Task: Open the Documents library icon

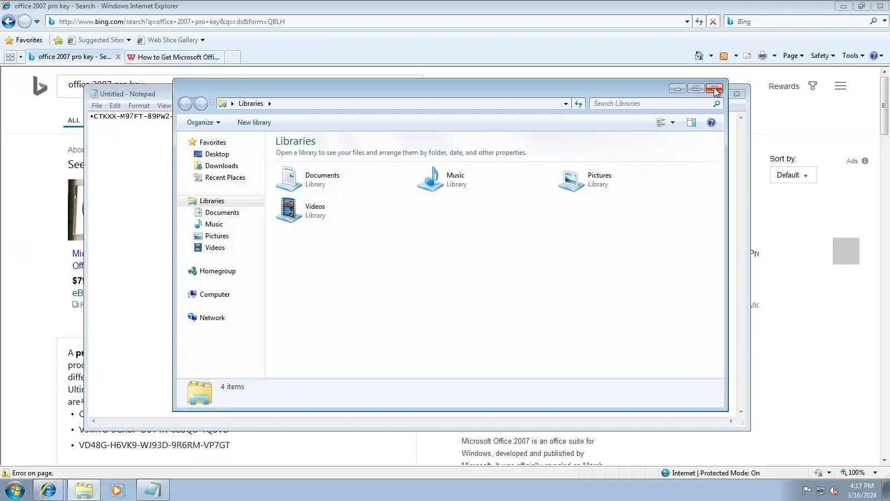Action: point(289,179)
